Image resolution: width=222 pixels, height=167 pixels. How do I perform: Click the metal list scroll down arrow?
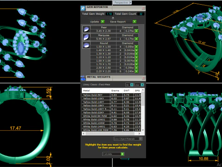[x=143, y=130]
